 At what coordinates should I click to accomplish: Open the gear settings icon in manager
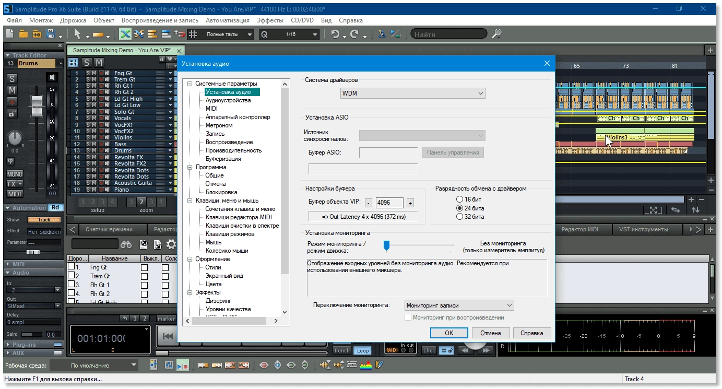[171, 244]
